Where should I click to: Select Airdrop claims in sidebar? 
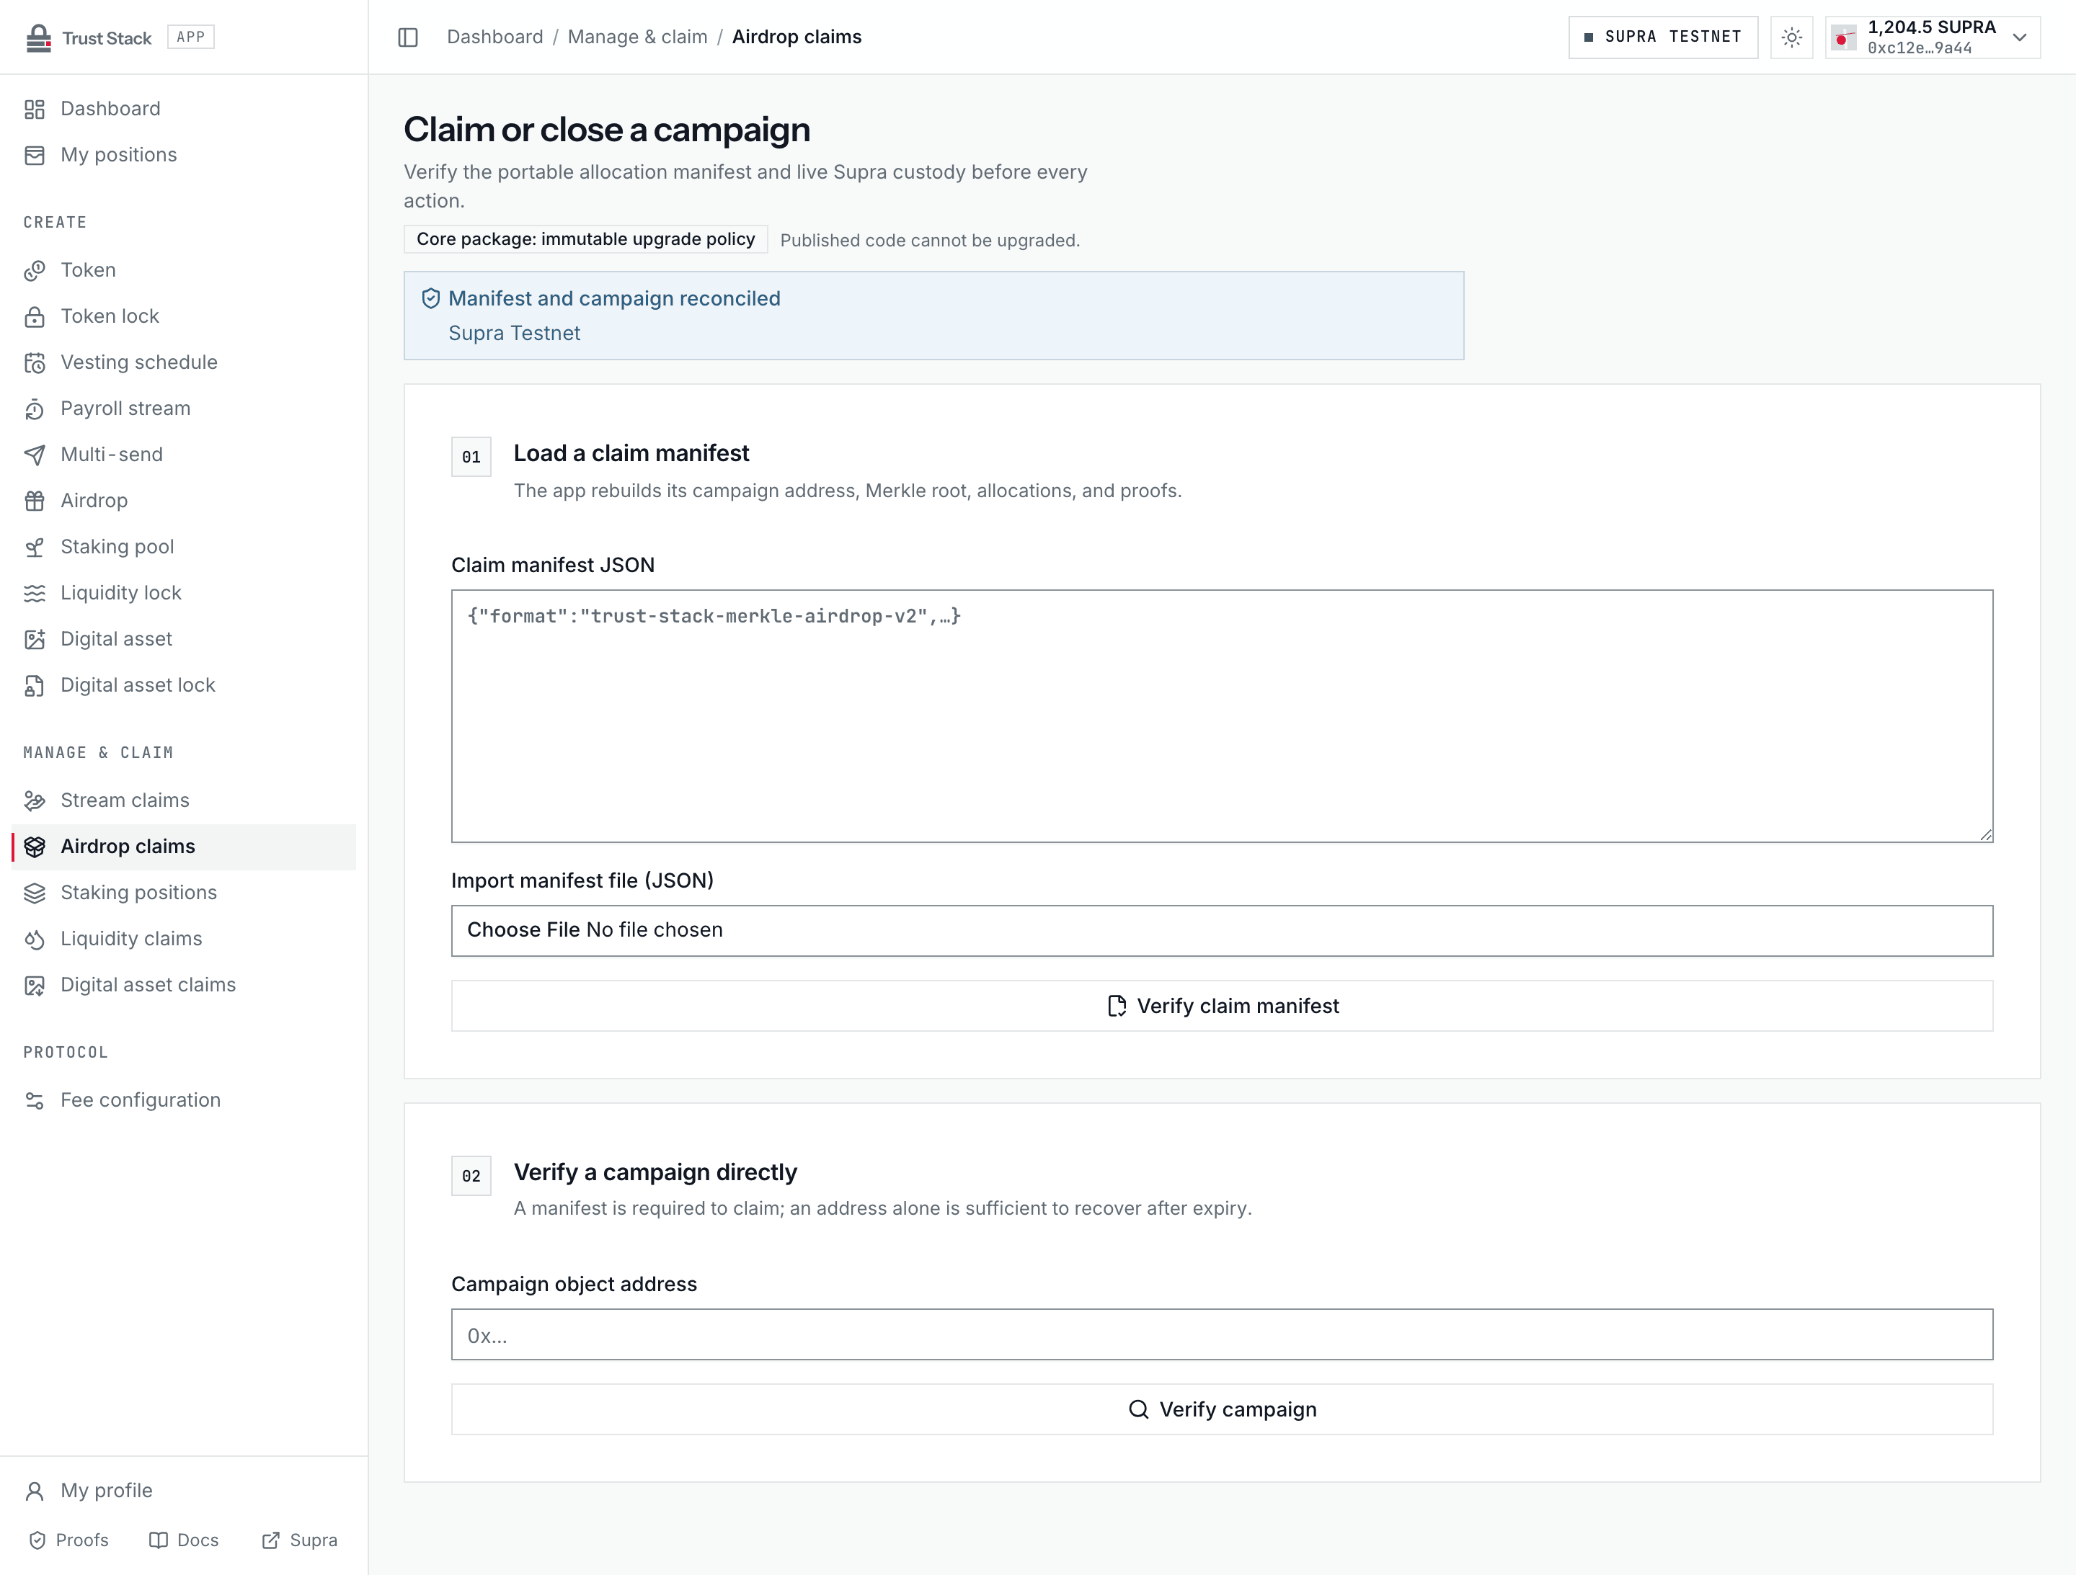point(183,847)
